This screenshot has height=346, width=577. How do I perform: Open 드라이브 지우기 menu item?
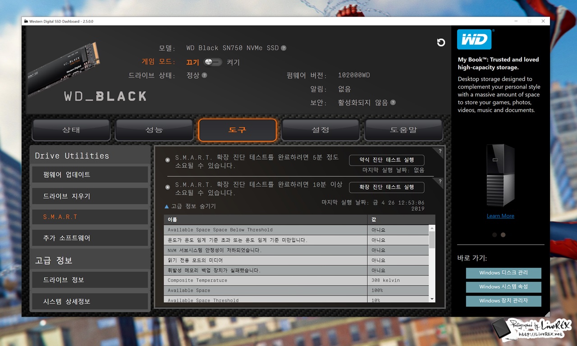tap(90, 196)
